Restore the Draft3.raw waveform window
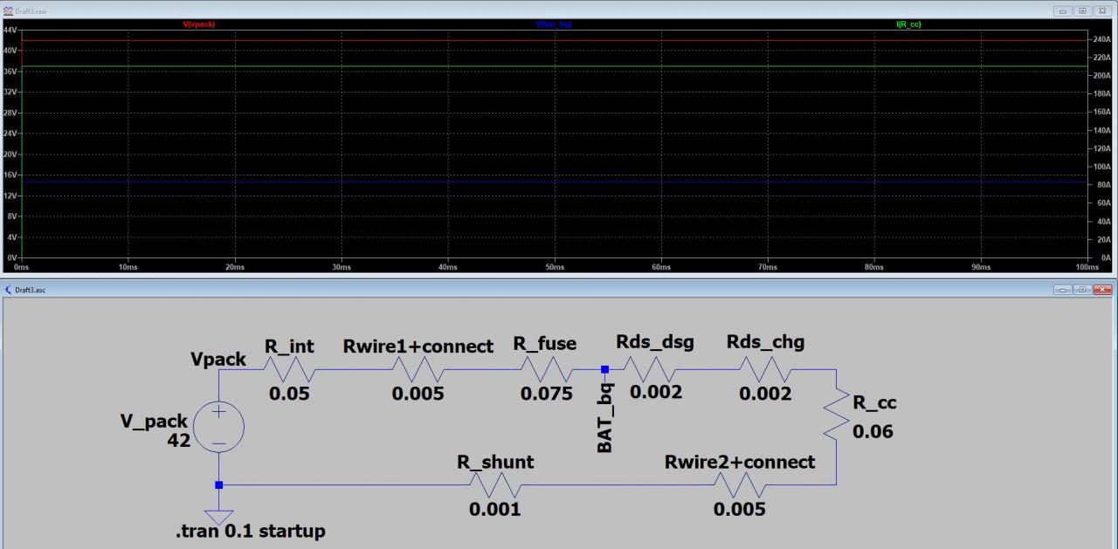The image size is (1118, 549). (x=1082, y=10)
